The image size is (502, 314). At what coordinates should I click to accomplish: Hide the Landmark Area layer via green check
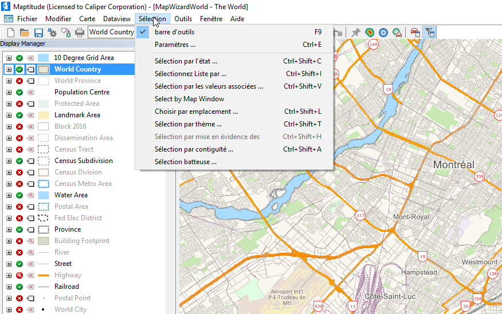click(x=19, y=115)
